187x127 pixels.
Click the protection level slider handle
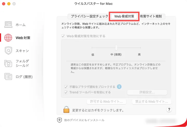pos(116,48)
